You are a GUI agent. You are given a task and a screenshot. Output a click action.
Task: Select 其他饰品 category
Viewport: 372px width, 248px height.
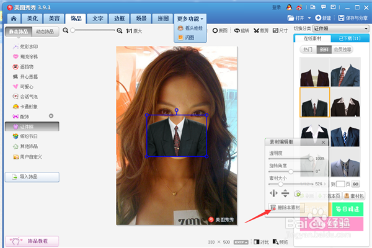[x=25, y=146]
